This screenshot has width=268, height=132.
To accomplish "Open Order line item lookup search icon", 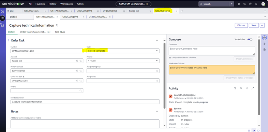I will pos(80,81).
